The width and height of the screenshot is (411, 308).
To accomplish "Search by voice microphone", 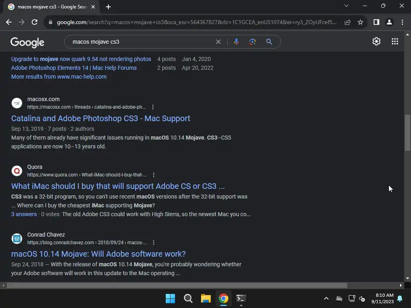I will 236,42.
